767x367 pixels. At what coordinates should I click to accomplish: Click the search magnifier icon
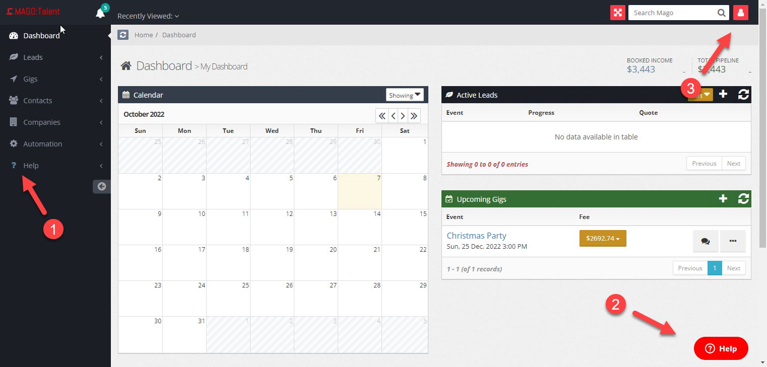pyautogui.click(x=722, y=13)
